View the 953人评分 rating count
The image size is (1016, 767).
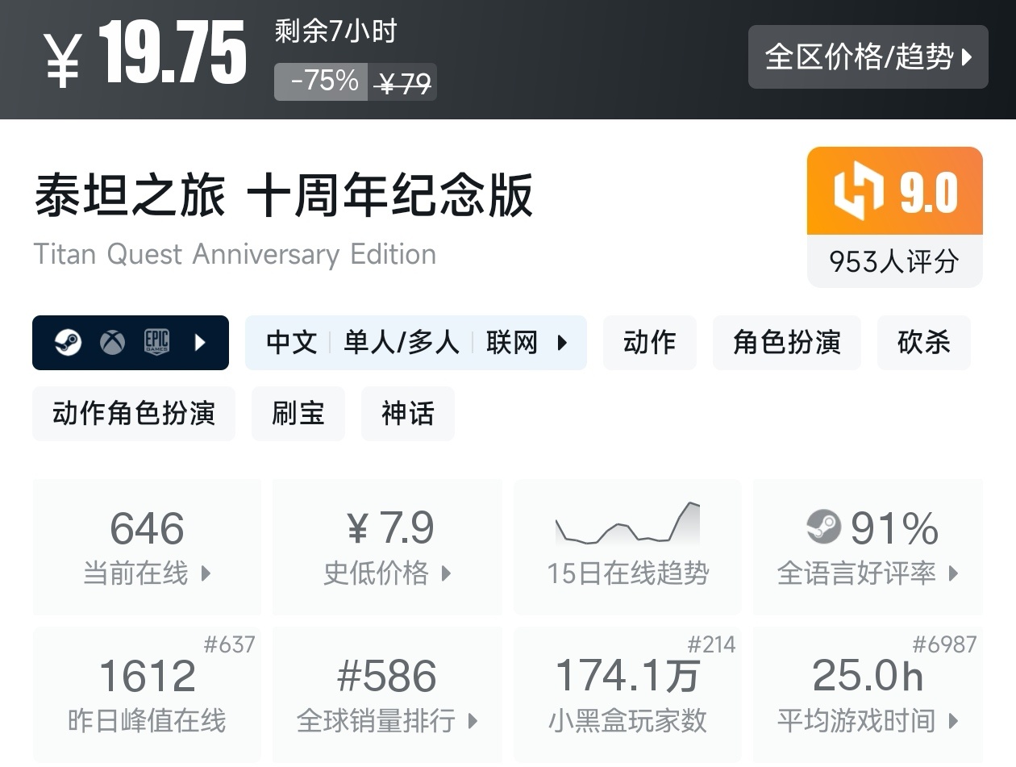[x=895, y=261]
